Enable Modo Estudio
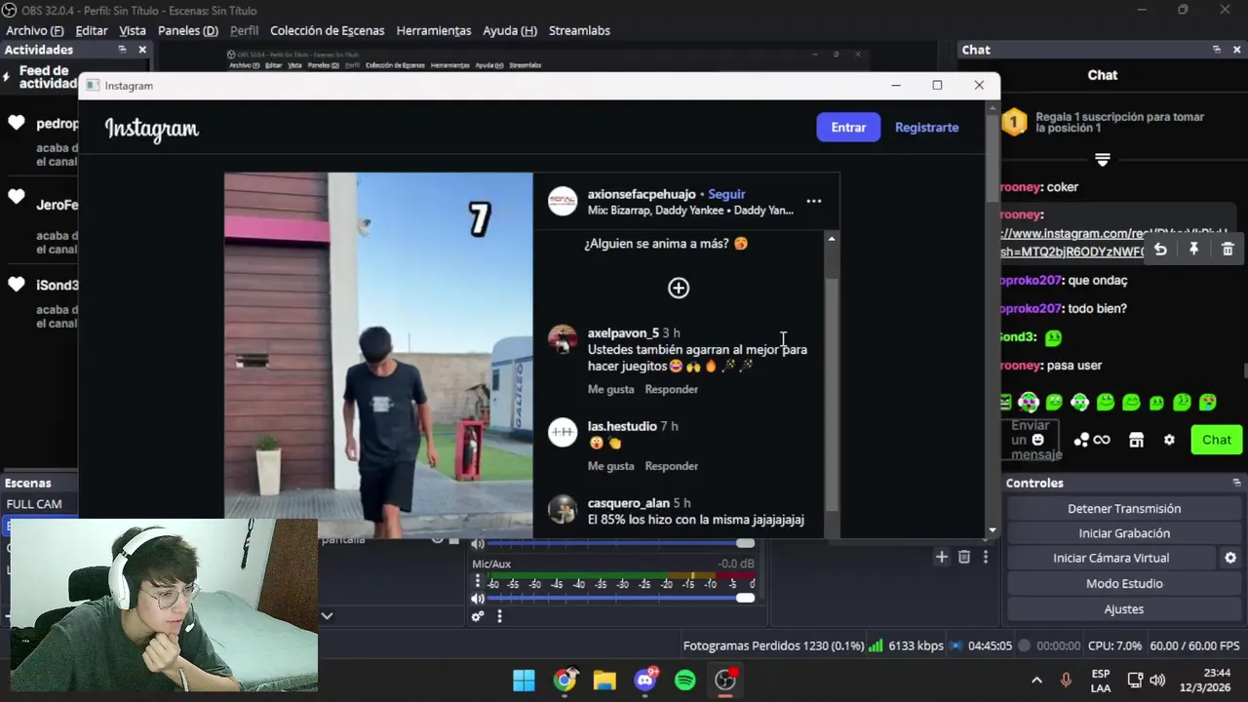Viewport: 1248px width, 702px height. (x=1124, y=583)
